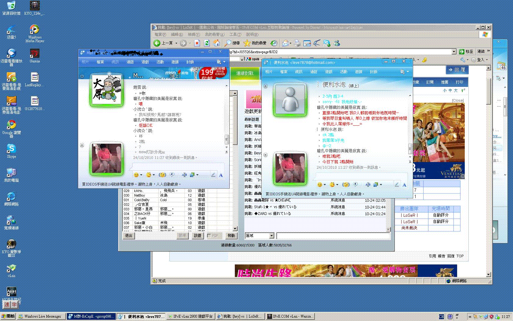Click the Skype add-on icon in IE toolbar

tap(327, 43)
